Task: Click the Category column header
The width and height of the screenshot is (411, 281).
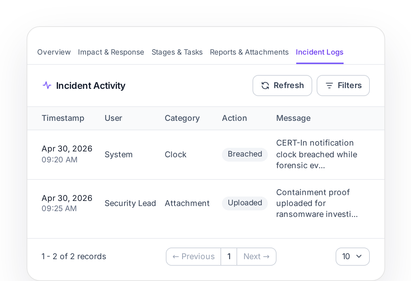Action: pos(182,118)
